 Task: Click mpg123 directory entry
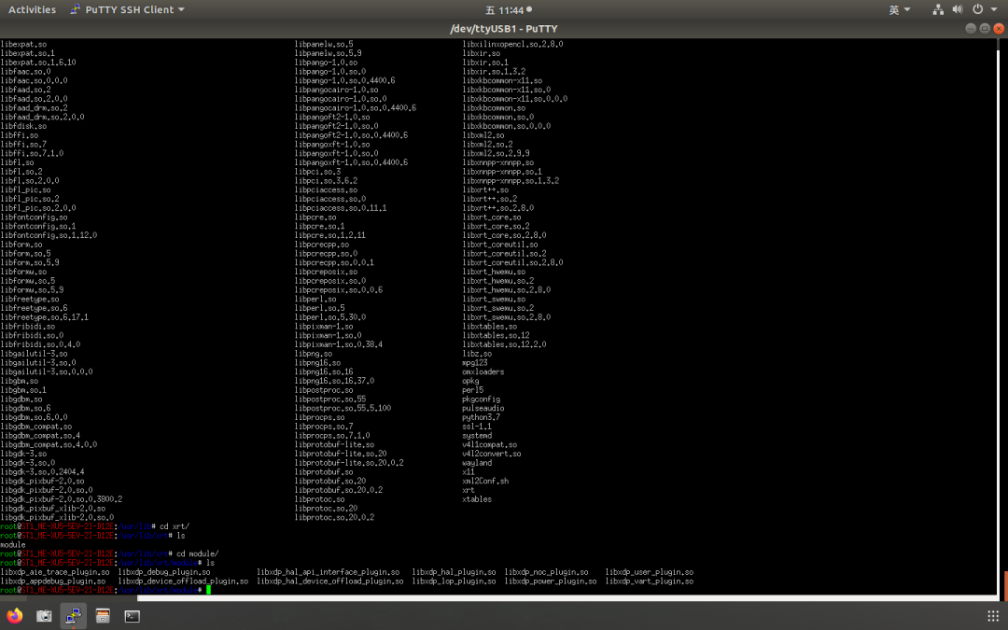(475, 362)
